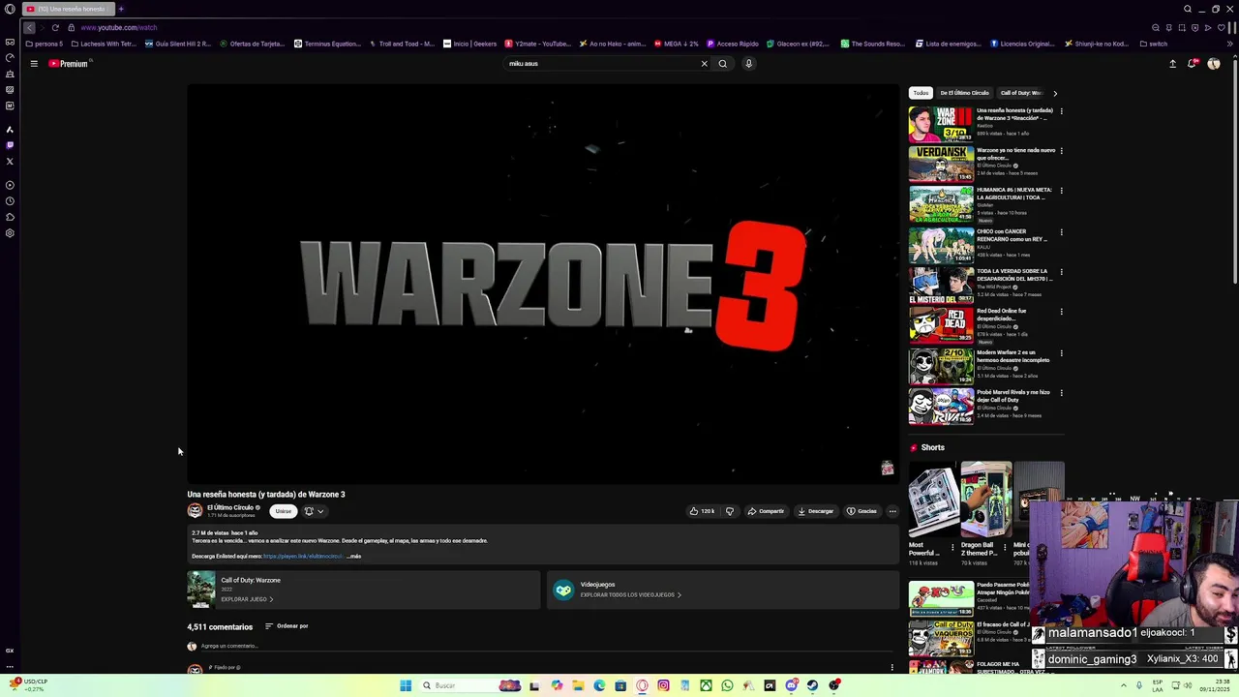Open the sidebar player icon
The width and height of the screenshot is (1239, 697).
(10, 185)
